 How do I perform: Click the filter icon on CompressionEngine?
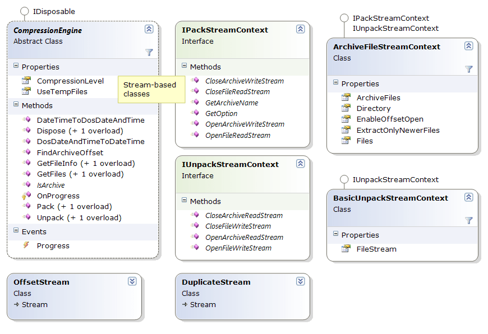[149, 52]
